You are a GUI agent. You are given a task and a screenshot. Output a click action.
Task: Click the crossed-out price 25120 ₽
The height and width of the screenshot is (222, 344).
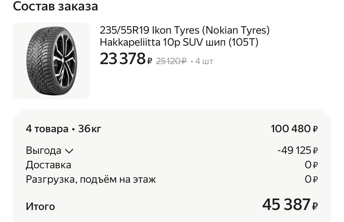[171, 61]
